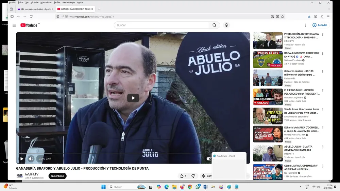The height and width of the screenshot is (191, 340).
Task: Open options for El RIESGO MILEI video
Action: tap(323, 91)
